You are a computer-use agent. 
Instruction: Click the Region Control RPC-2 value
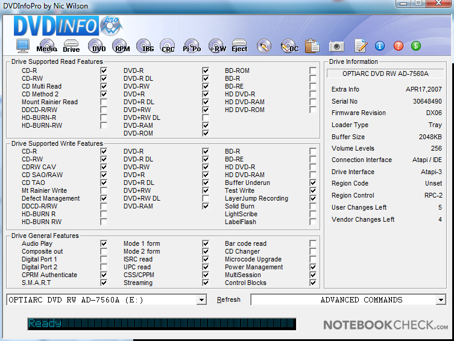[433, 195]
